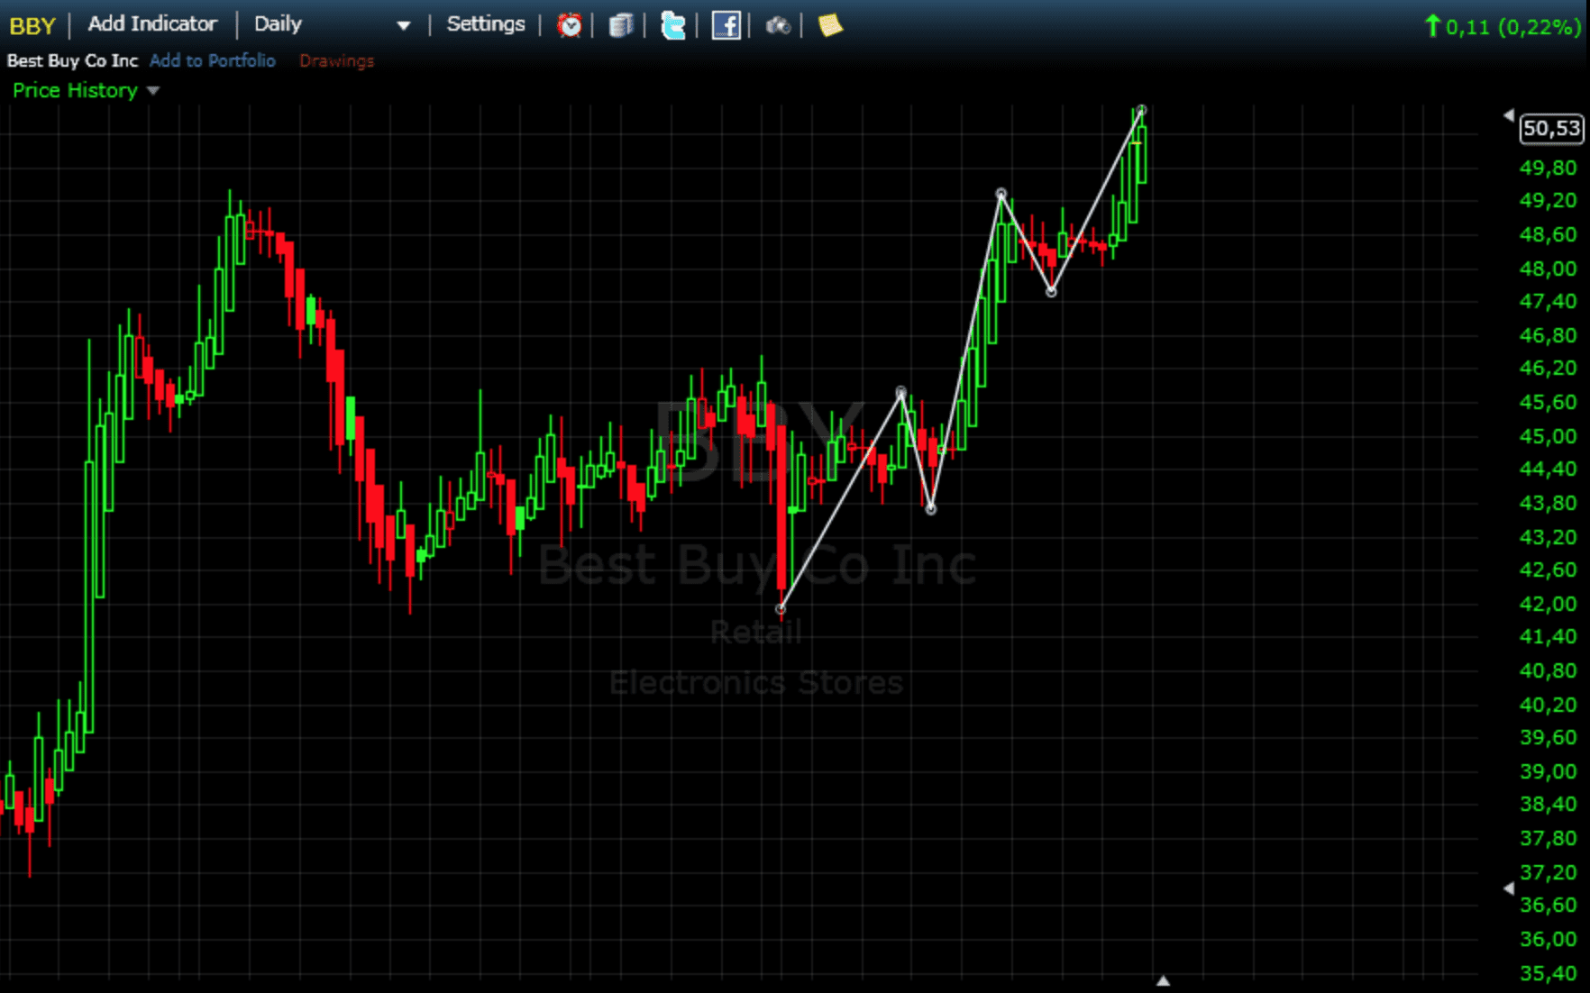Share chart via Facebook icon
1590x993 pixels.
(726, 25)
